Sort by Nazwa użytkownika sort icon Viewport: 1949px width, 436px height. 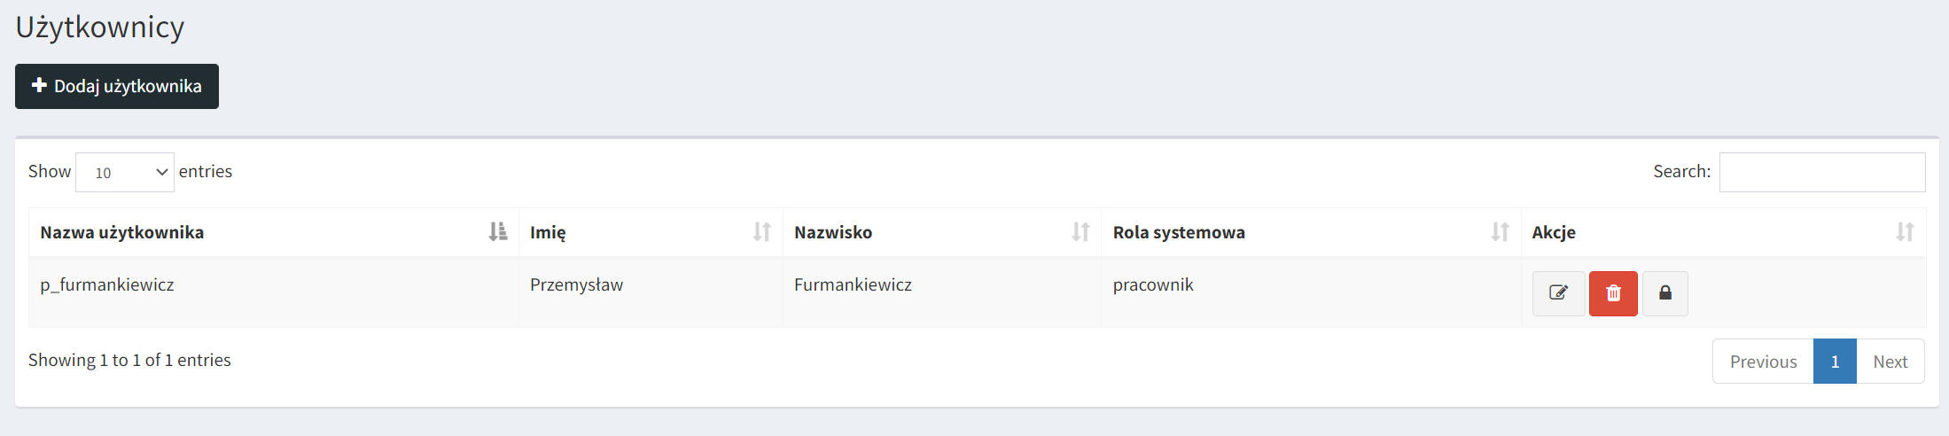point(498,232)
